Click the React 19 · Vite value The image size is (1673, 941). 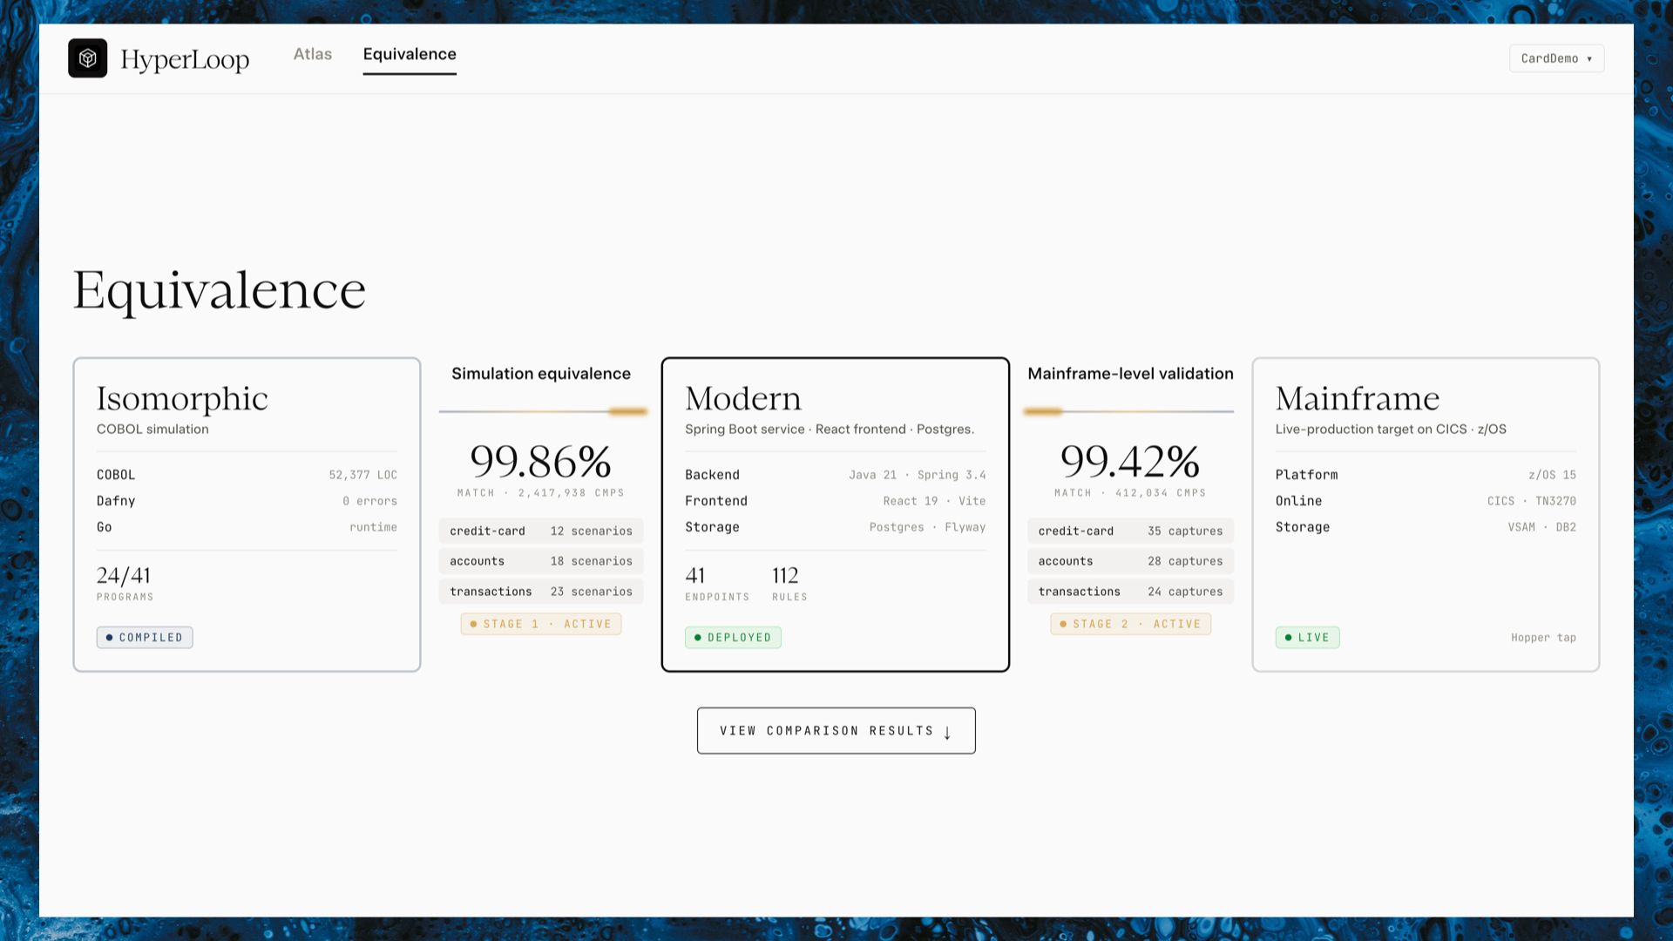click(x=934, y=501)
